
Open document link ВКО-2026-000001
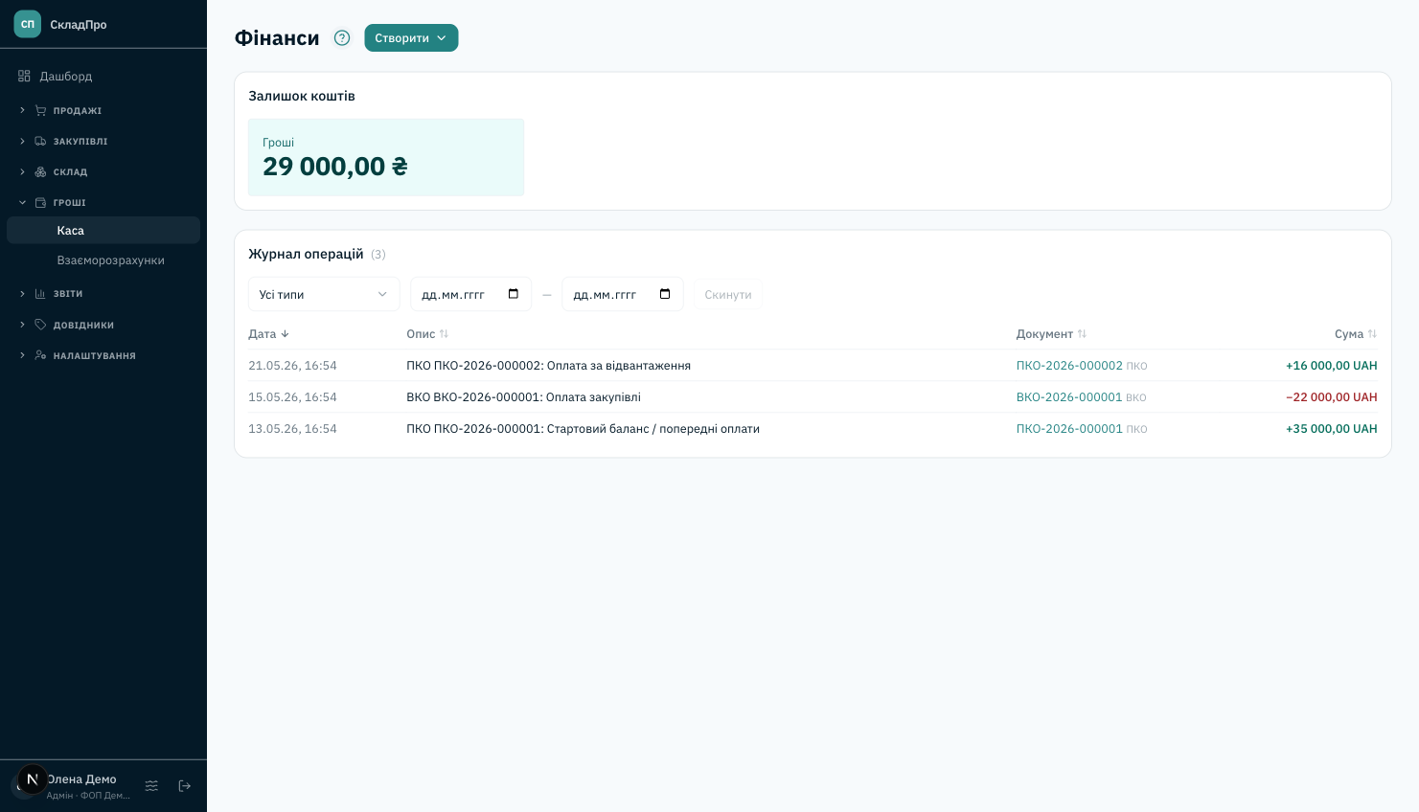tap(1069, 397)
